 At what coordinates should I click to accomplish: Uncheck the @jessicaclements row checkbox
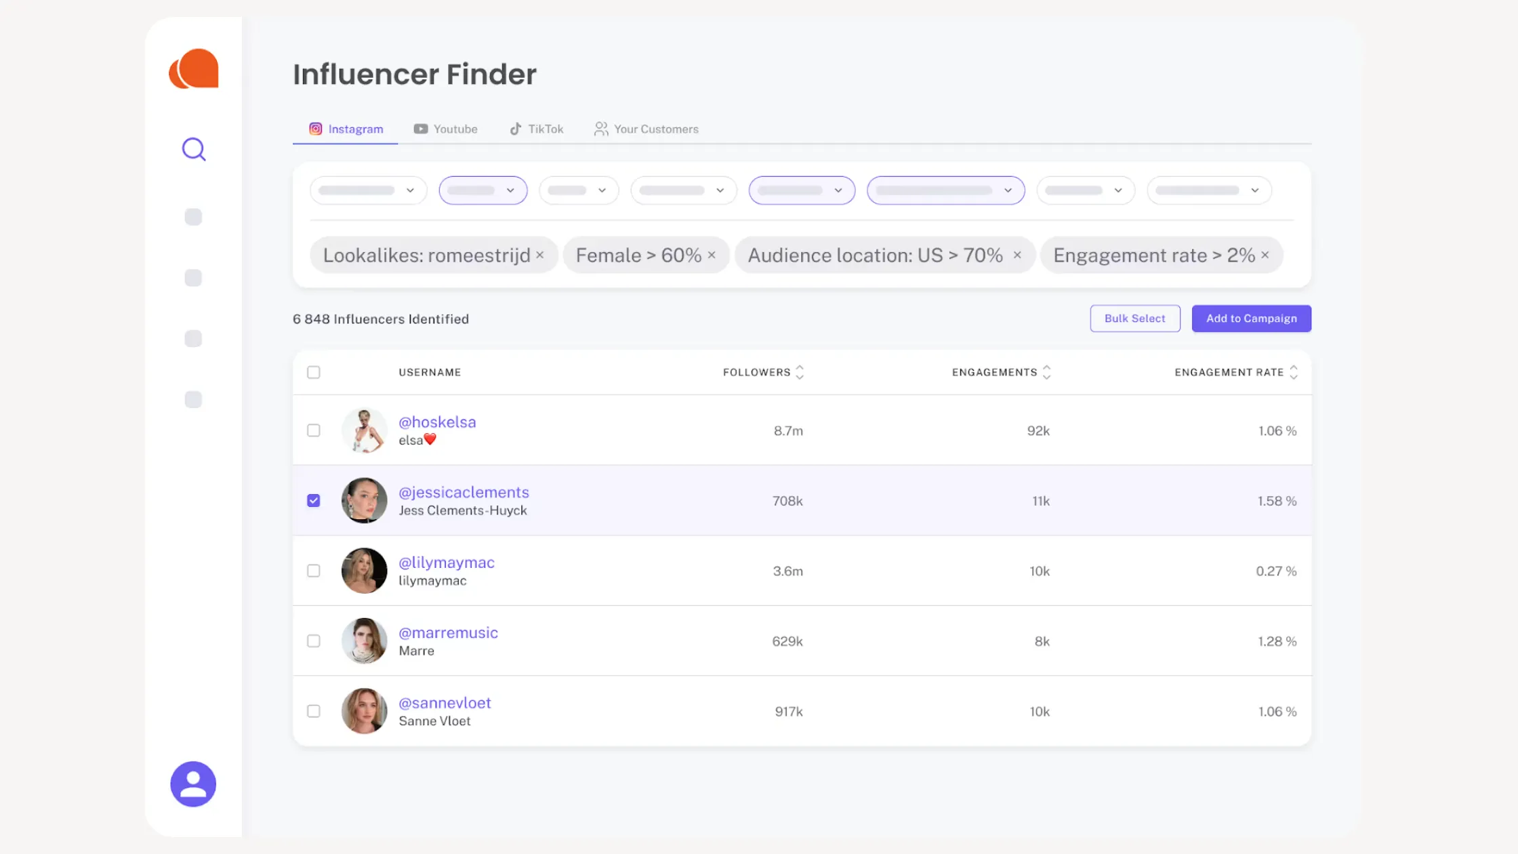pyautogui.click(x=314, y=501)
